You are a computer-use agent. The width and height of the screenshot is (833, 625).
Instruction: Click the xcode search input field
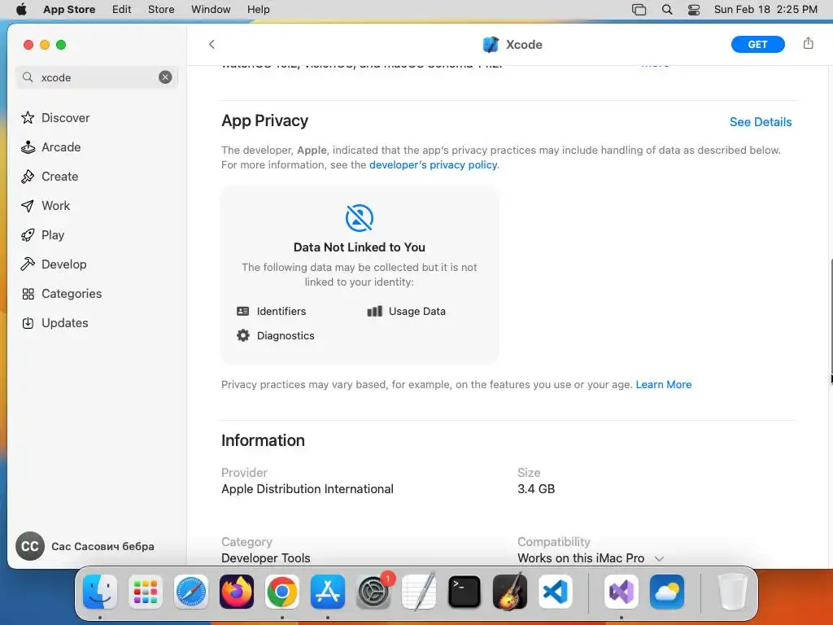pos(98,77)
